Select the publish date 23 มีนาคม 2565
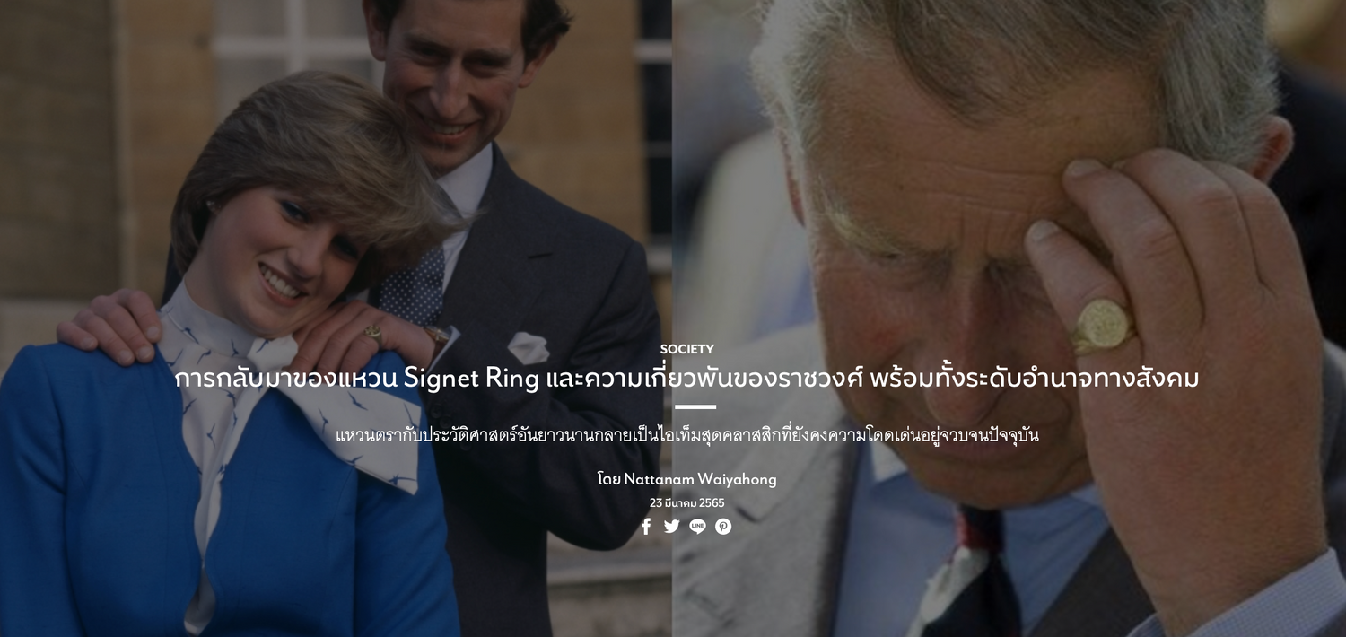Screen dimensions: 1346x637 click(x=687, y=502)
